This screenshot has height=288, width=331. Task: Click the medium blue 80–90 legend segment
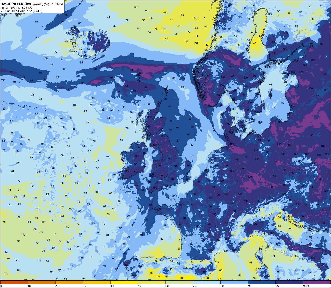[234, 282]
